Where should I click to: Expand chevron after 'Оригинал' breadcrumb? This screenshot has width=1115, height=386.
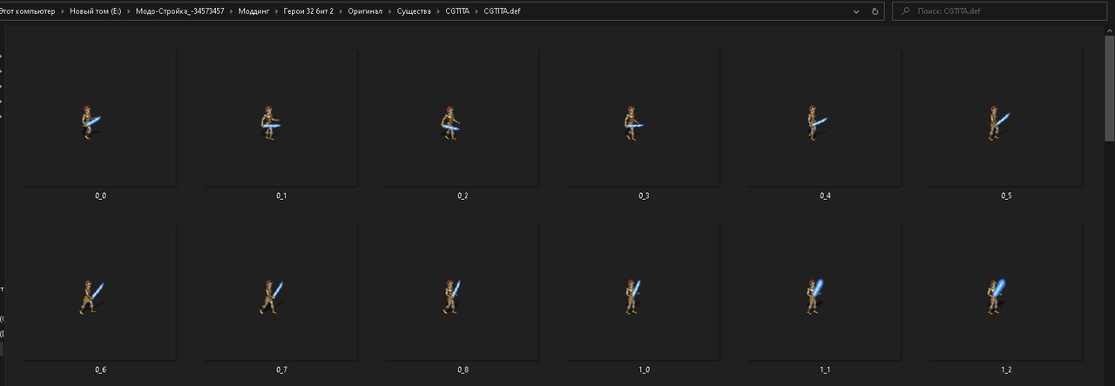[x=389, y=11]
